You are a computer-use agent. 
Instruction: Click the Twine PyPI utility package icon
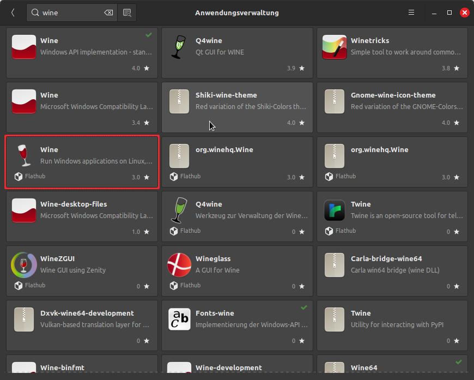[335, 319]
